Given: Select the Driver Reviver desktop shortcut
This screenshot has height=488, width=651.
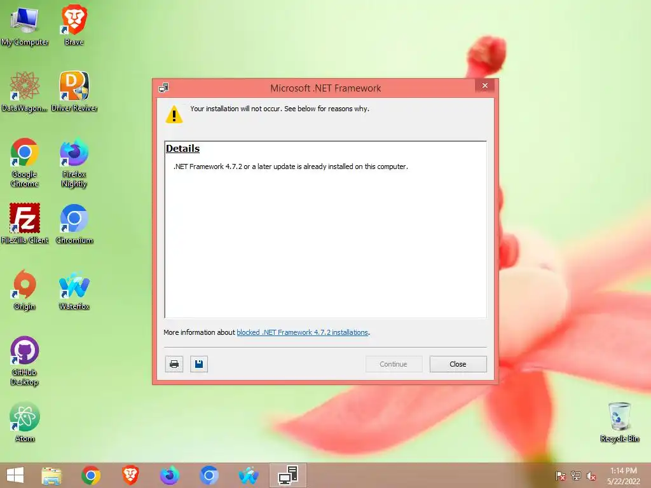Looking at the screenshot, I should pos(74,91).
